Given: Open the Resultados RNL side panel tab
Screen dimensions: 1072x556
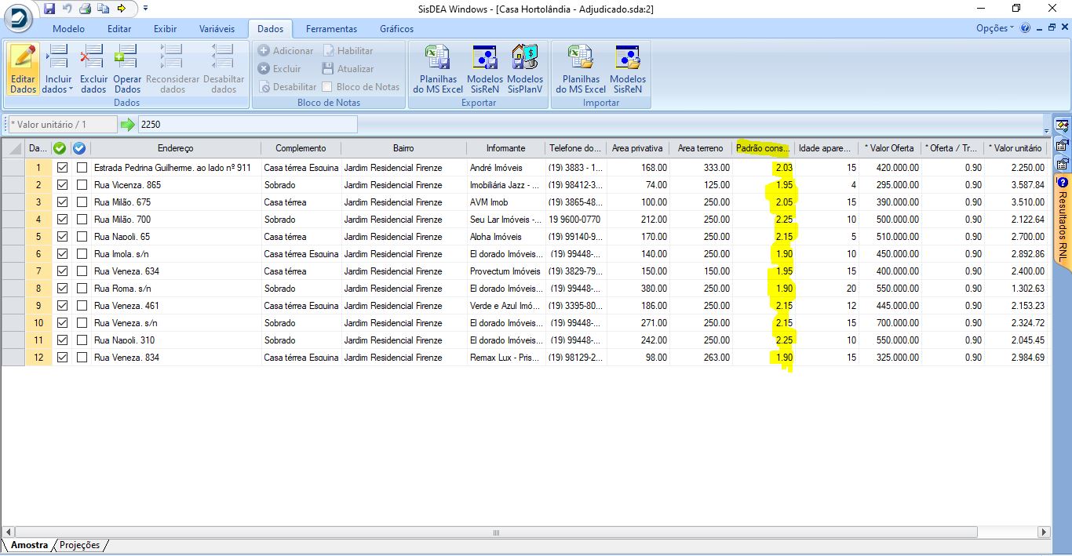Looking at the screenshot, I should tap(1063, 222).
